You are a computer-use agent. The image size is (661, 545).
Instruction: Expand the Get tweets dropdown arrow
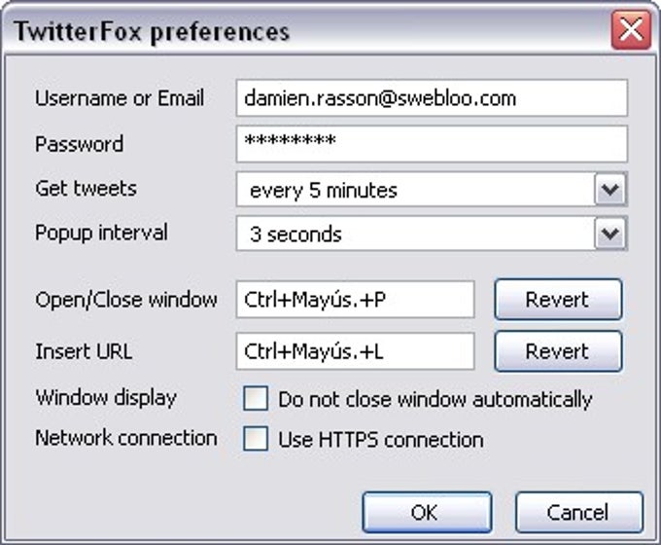(610, 190)
